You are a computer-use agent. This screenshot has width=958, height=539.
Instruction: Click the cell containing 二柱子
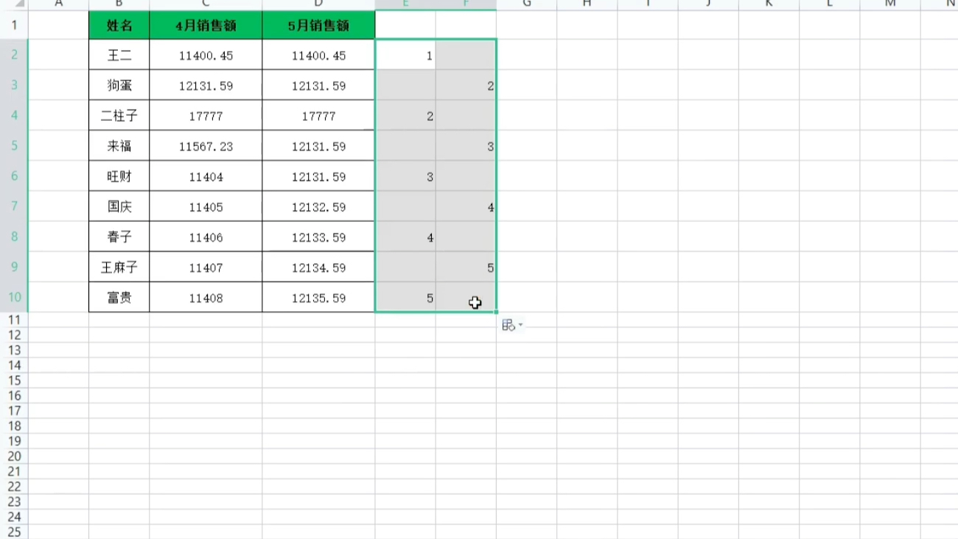pos(119,116)
